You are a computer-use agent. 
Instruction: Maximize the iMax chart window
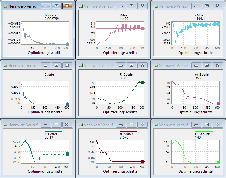131,6
